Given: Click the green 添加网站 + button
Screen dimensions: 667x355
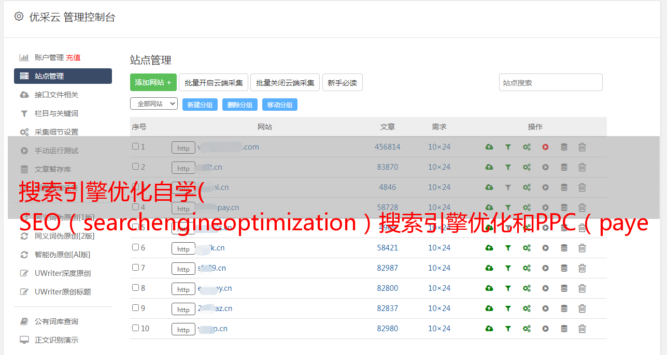Looking at the screenshot, I should coord(153,82).
